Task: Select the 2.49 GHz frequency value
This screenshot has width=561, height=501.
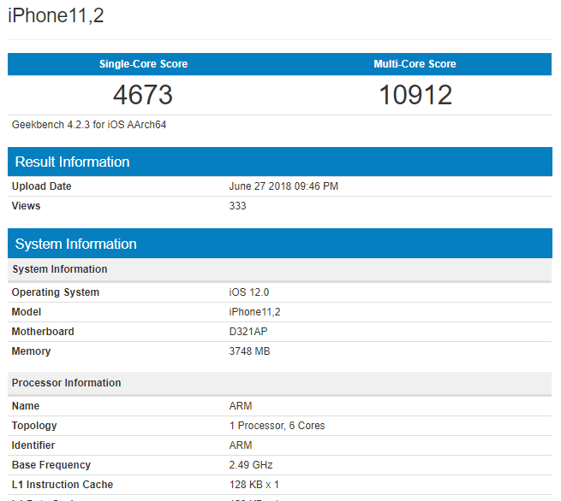Action: [x=251, y=464]
